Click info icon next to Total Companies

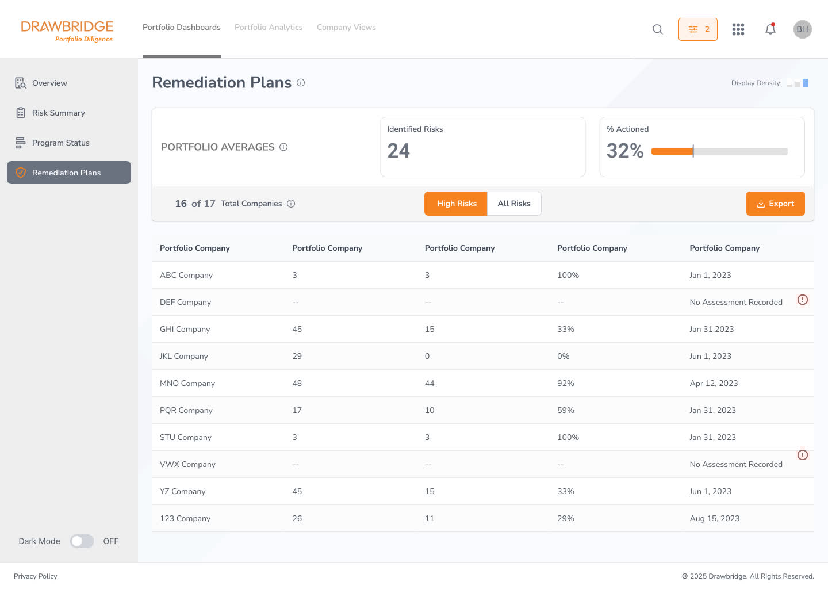[291, 204]
